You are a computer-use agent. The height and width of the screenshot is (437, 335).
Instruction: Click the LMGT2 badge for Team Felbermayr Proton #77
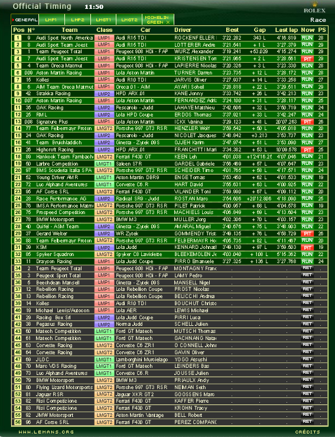(x=104, y=128)
